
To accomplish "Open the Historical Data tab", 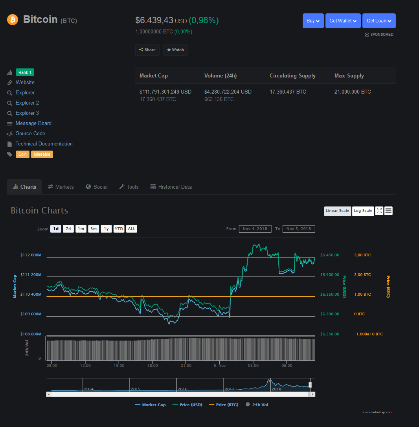I will [171, 187].
